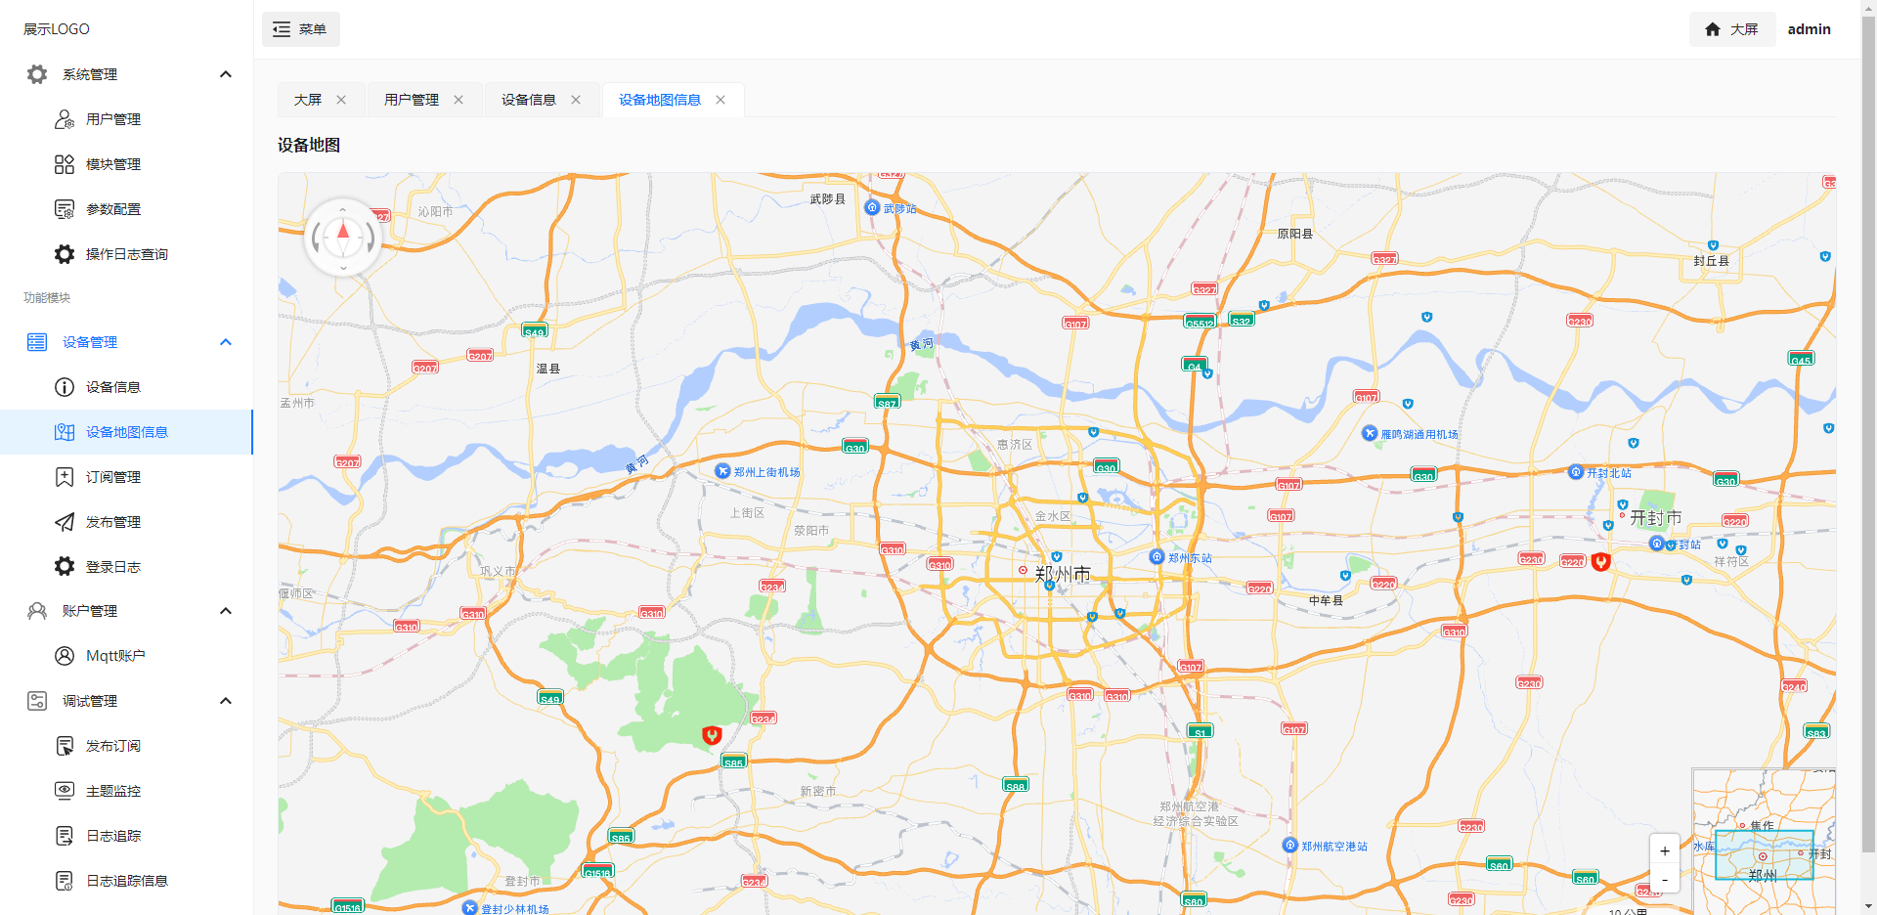
Task: Click the 大屏 home button
Action: point(1731,29)
